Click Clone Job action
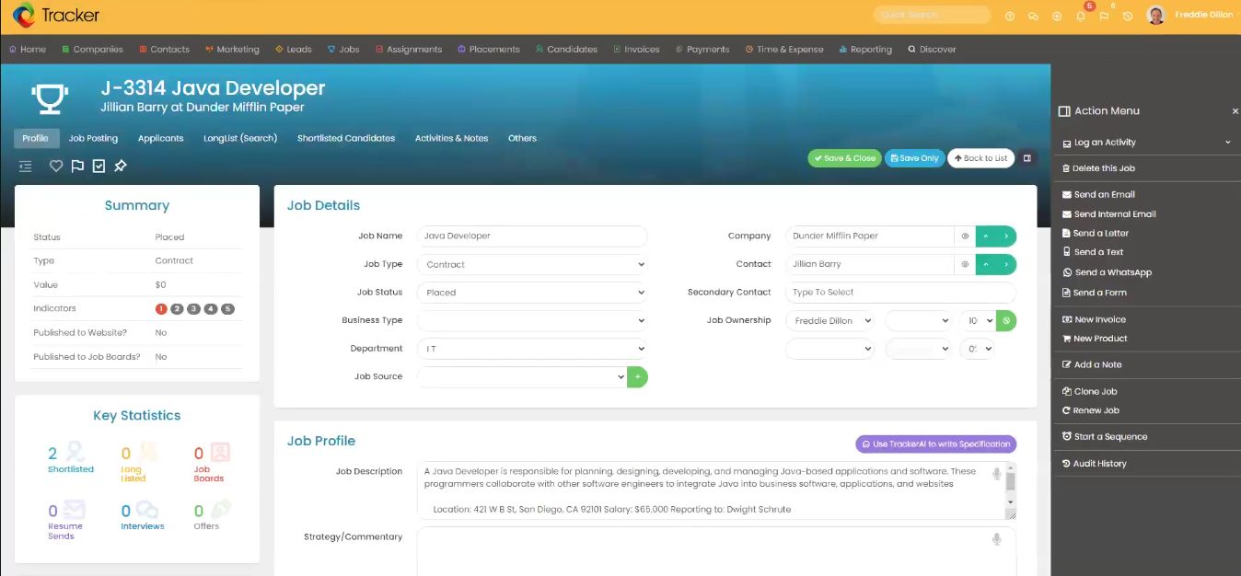Screen dimensions: 1241x576 point(1089,391)
